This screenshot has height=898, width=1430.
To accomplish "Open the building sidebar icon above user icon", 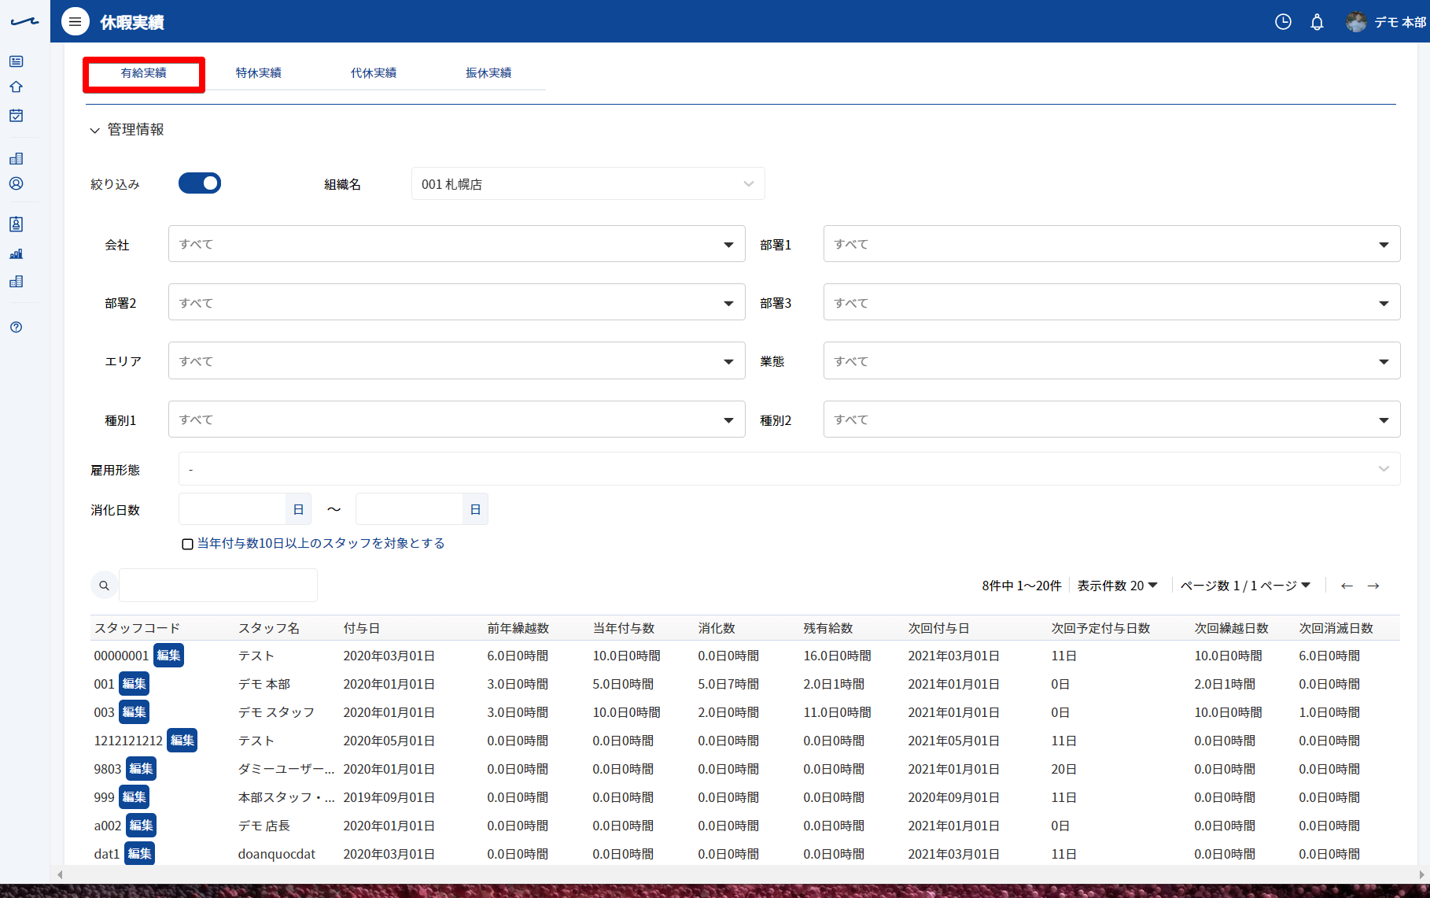I will point(17,158).
